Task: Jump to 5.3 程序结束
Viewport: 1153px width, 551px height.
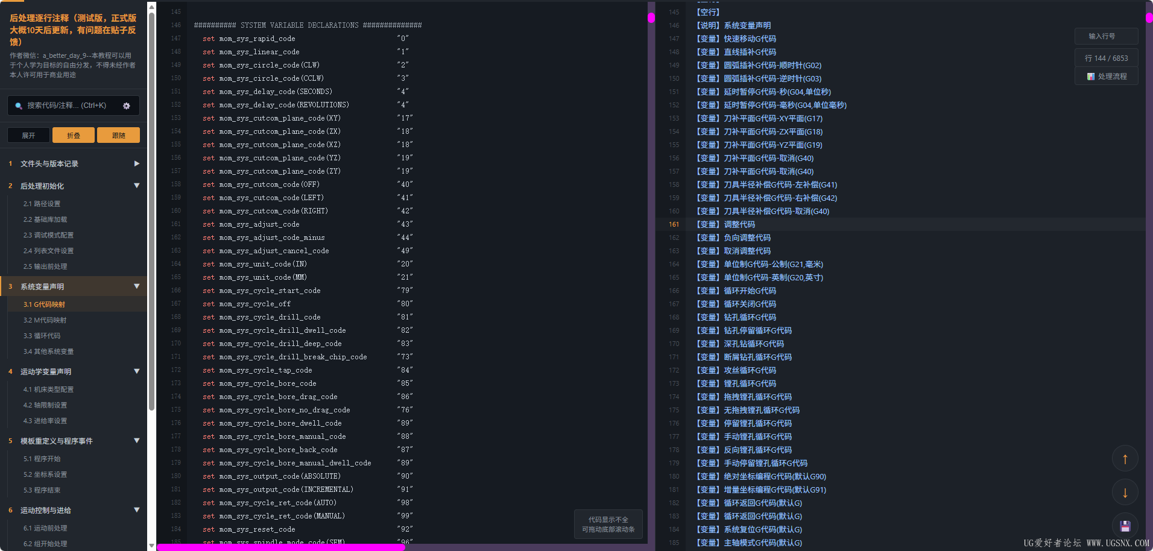Action: pos(42,490)
